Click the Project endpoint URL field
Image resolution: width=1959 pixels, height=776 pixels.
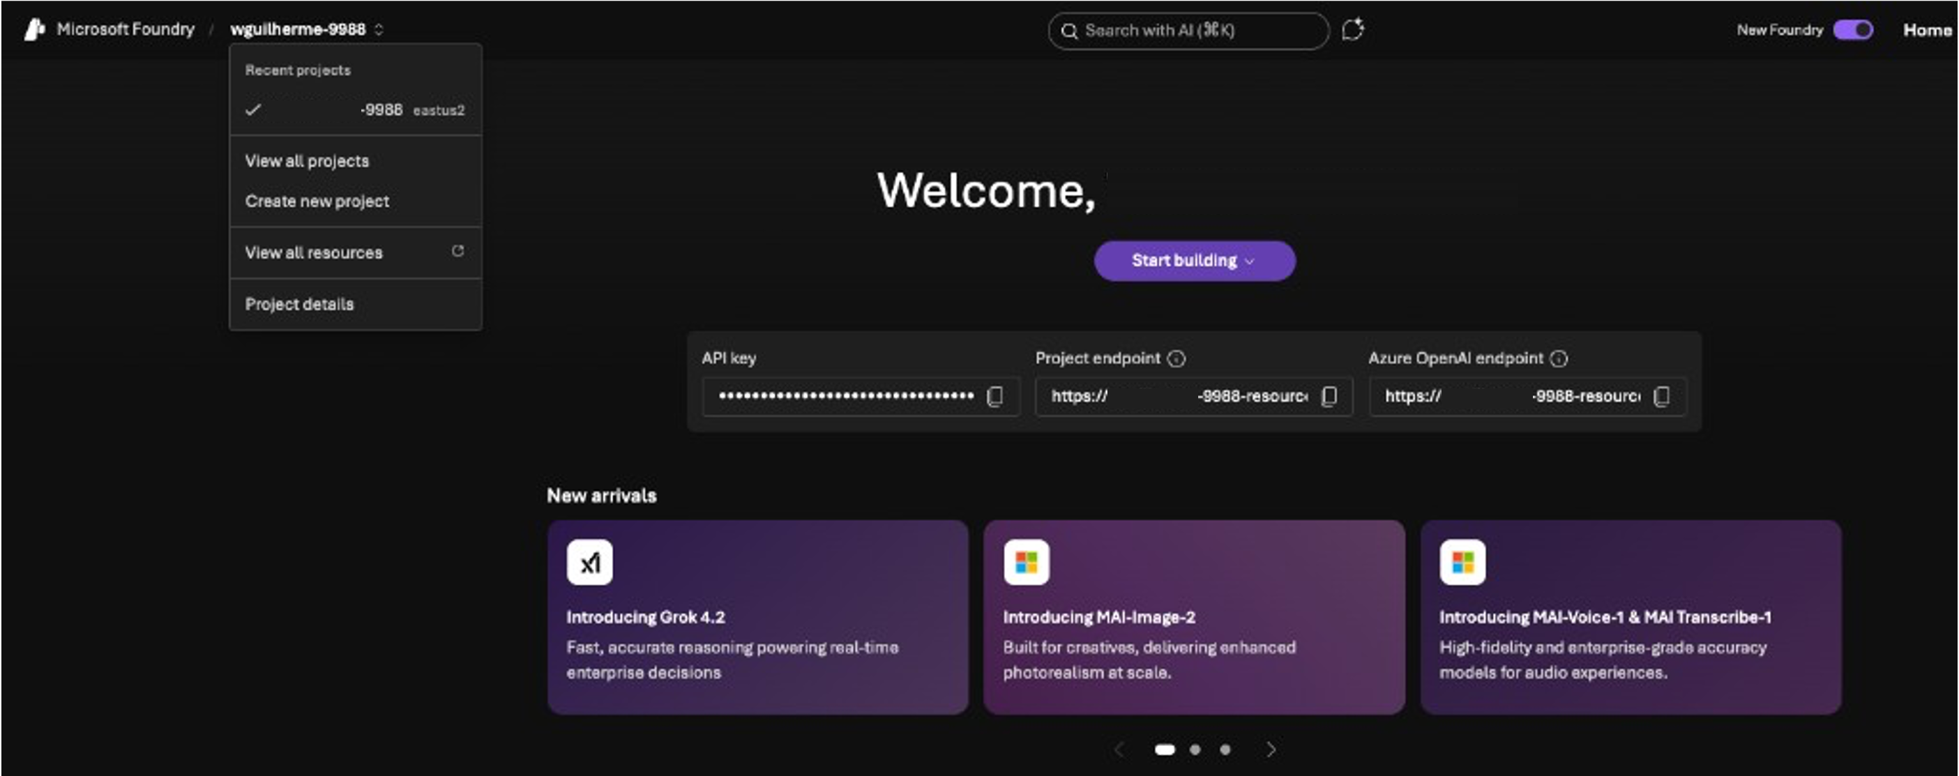[x=1193, y=396]
